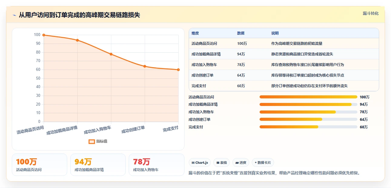
Task: Click the 100万 cell in the table
Action: pos(242,44)
